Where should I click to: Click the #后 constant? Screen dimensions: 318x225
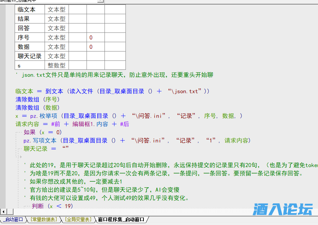[x=124, y=124]
